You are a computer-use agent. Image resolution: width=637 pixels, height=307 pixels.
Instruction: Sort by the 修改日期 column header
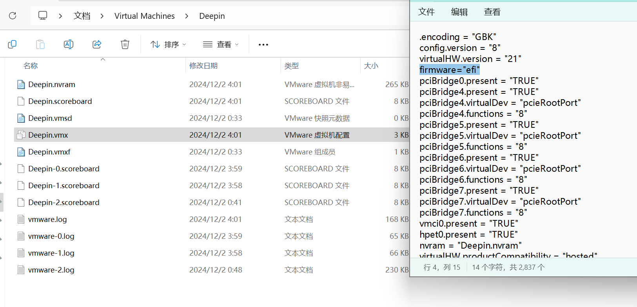[203, 65]
